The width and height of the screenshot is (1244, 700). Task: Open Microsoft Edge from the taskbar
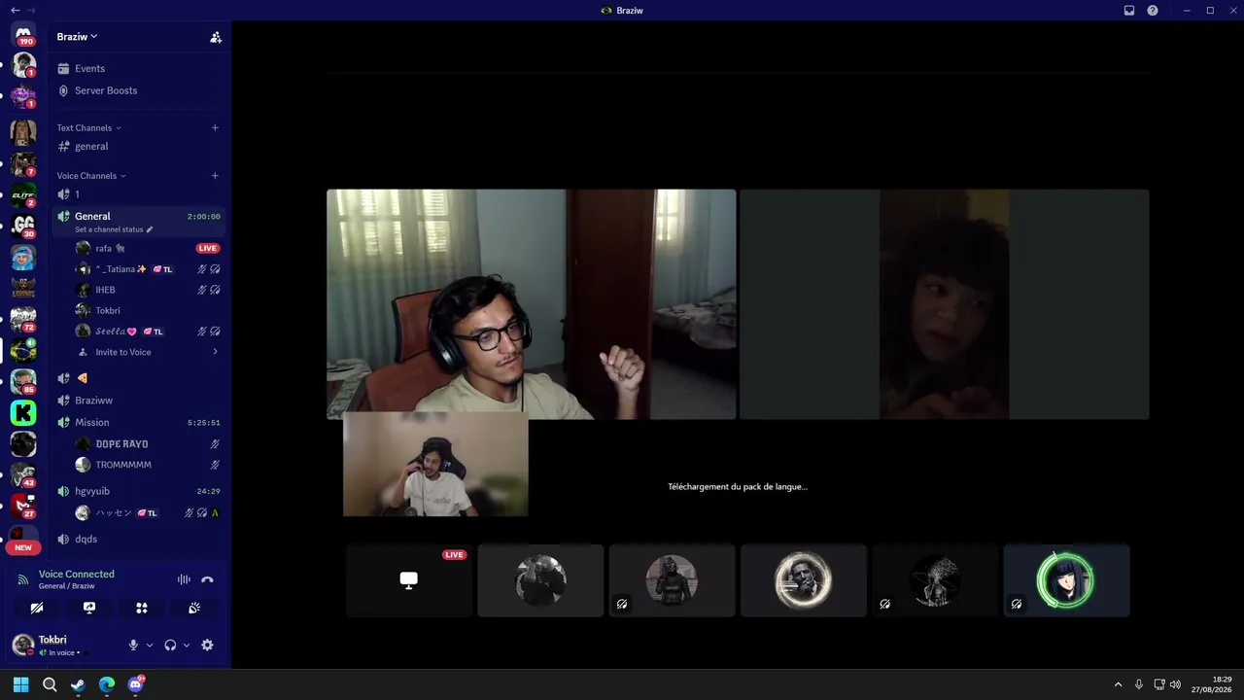[x=107, y=684]
